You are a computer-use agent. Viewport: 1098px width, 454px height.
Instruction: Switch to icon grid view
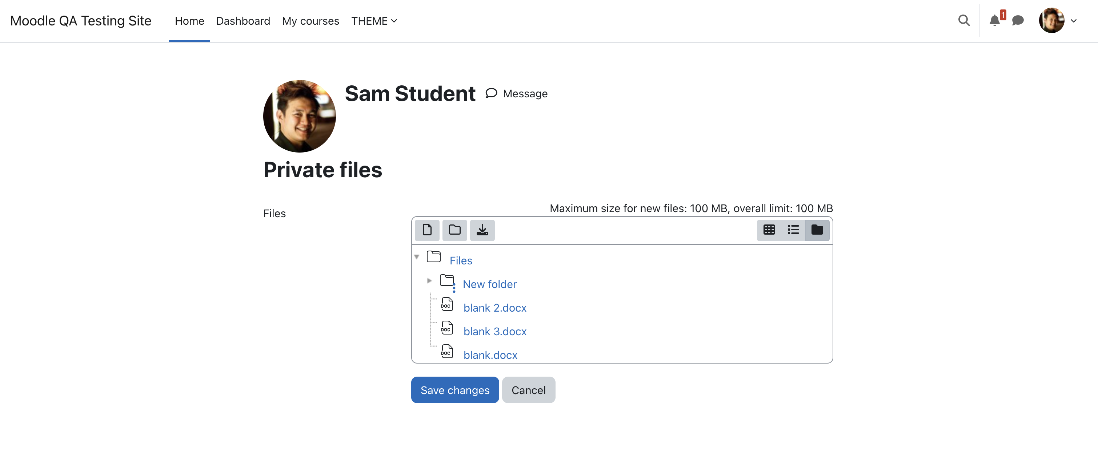point(769,230)
